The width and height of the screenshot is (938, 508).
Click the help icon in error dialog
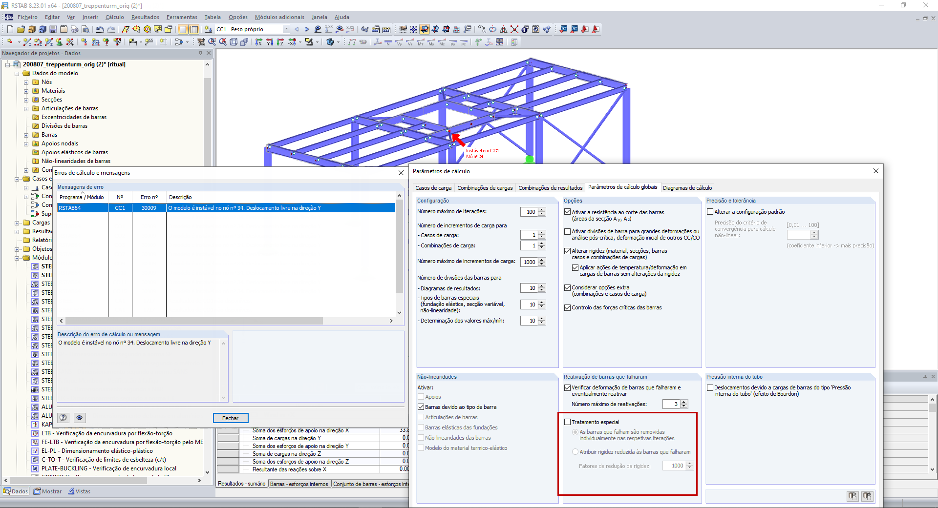(63, 418)
